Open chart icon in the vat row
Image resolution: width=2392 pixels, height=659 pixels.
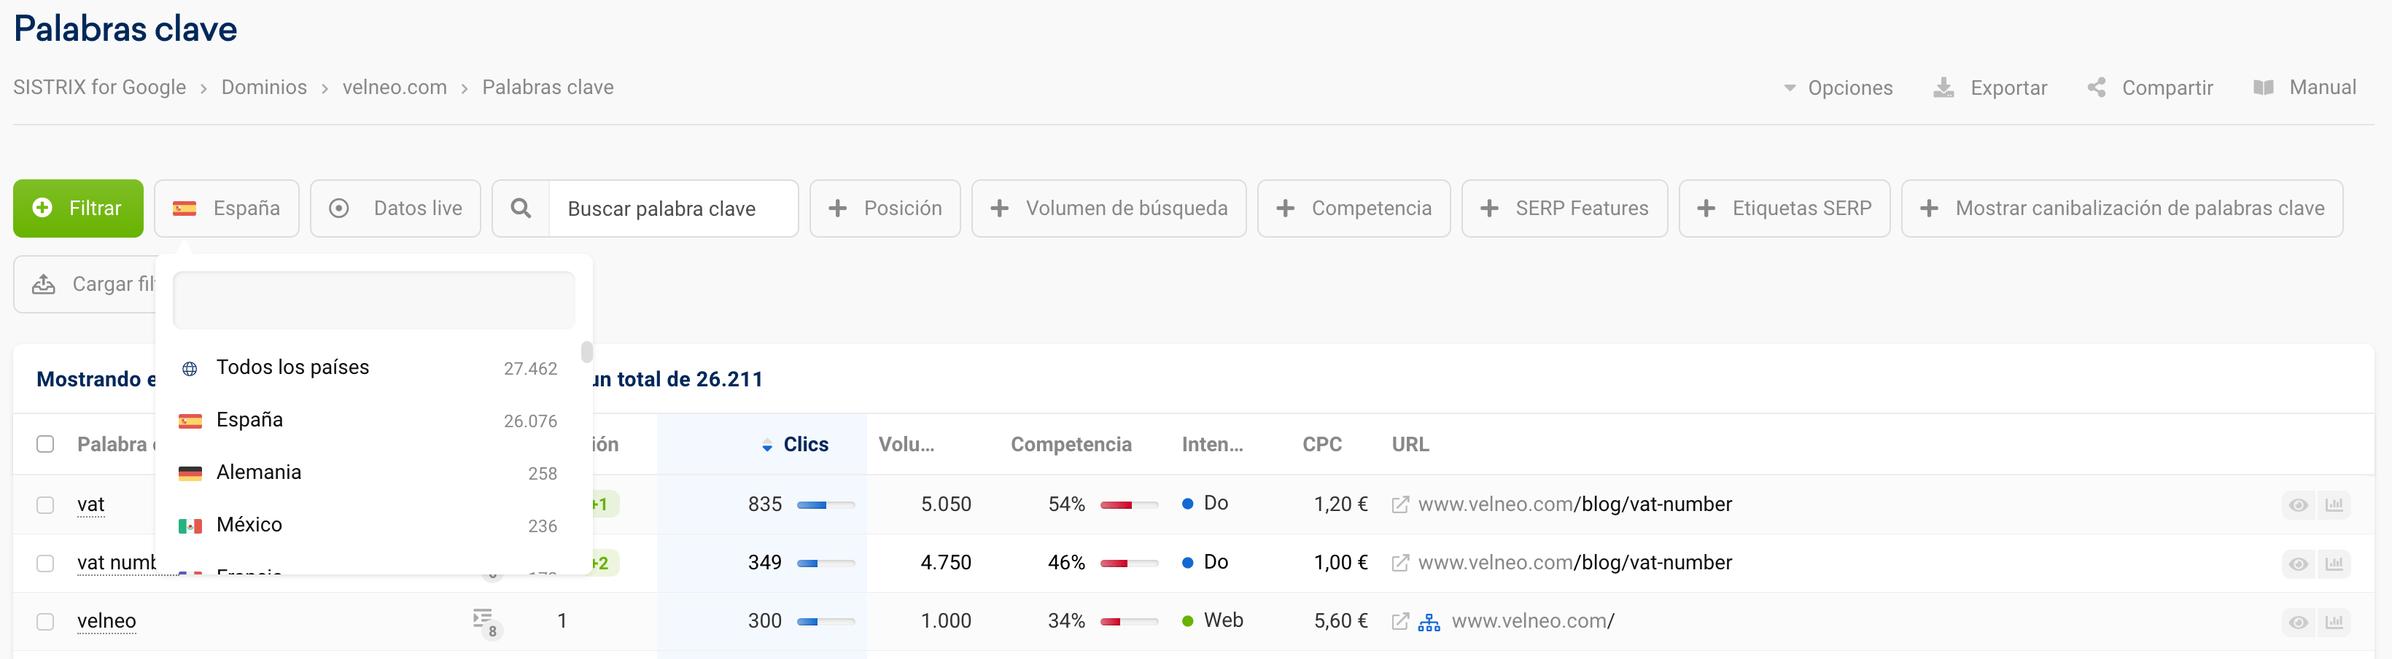(x=2334, y=505)
